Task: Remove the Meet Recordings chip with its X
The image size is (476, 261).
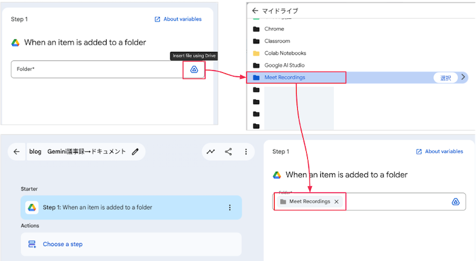Action: (x=336, y=201)
